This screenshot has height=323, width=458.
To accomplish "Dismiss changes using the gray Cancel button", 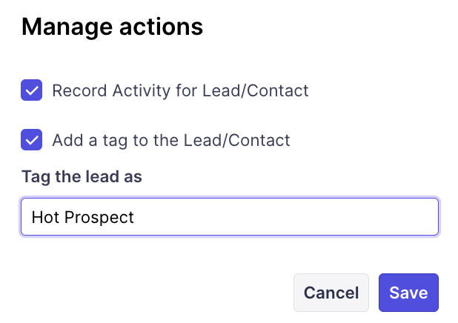I will tap(331, 293).
